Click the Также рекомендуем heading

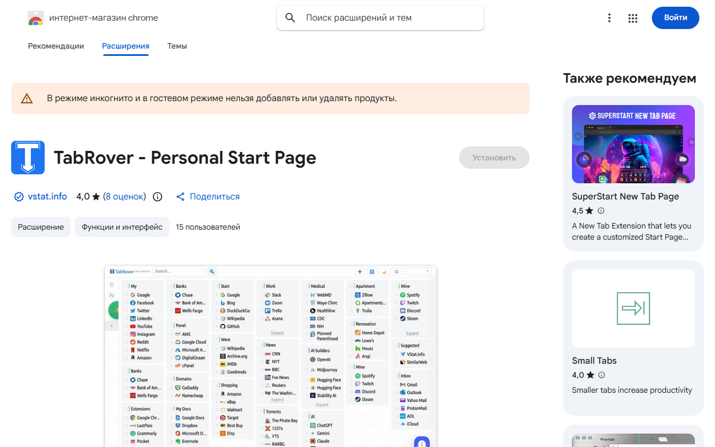tap(630, 78)
